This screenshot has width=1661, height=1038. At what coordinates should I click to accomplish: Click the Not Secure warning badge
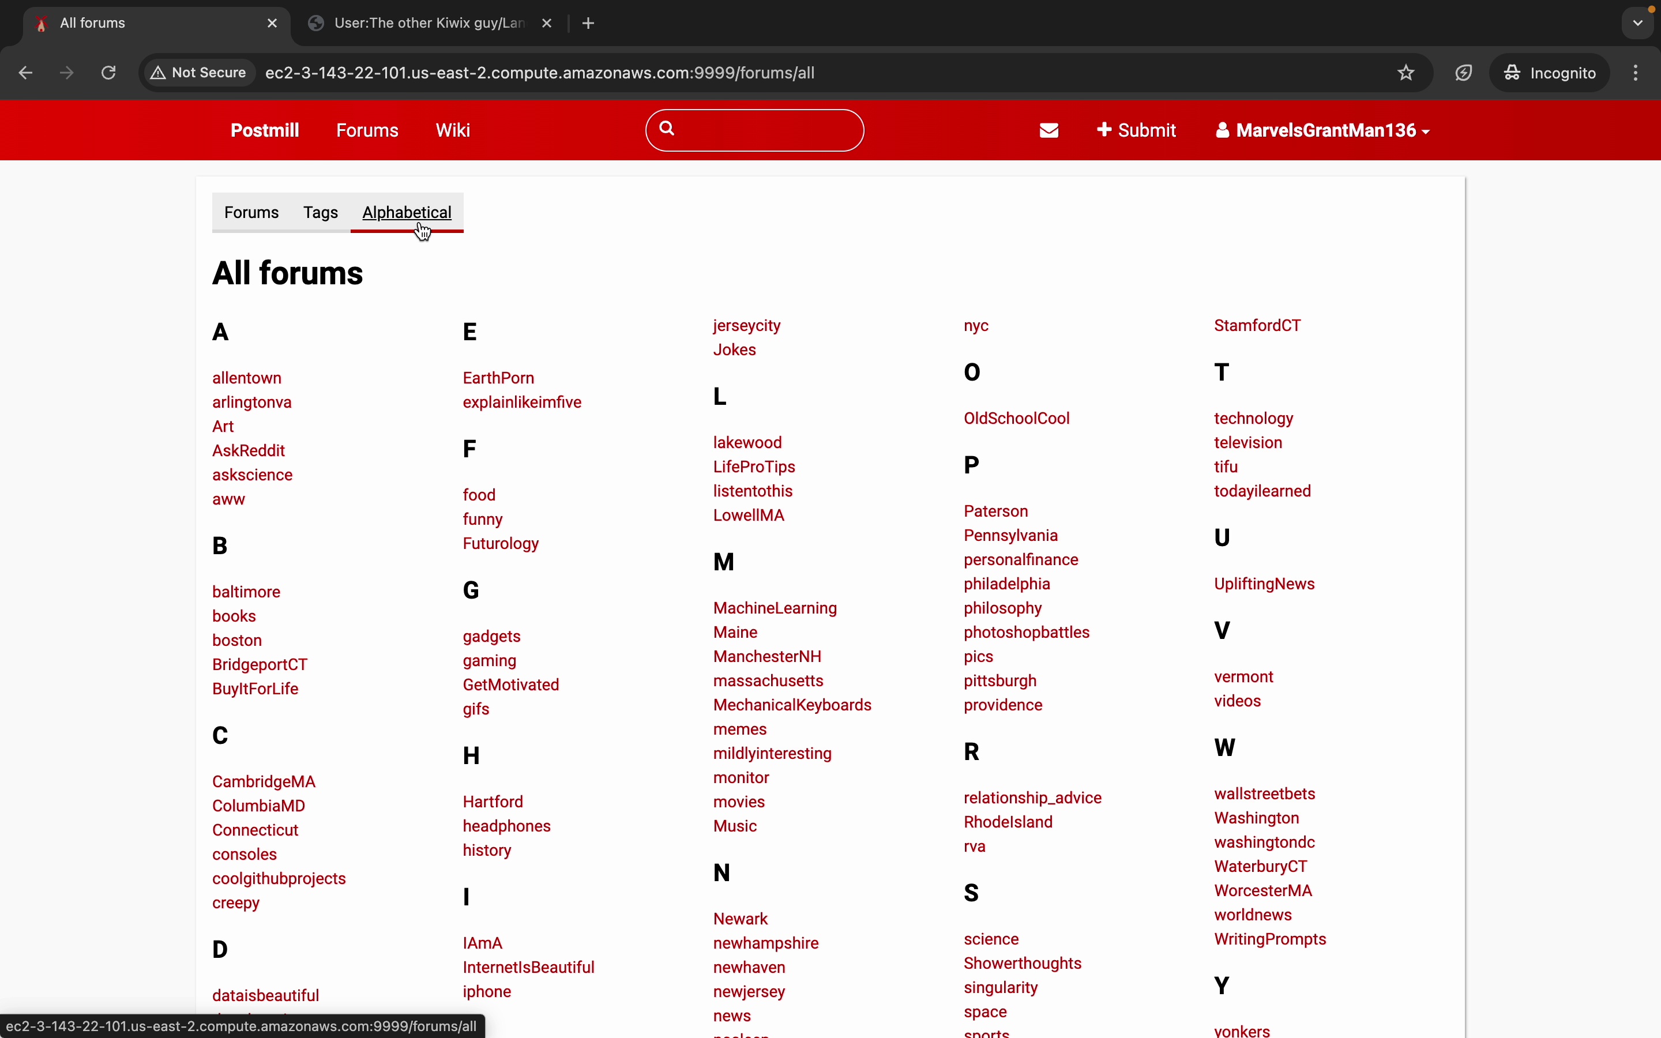coord(199,73)
